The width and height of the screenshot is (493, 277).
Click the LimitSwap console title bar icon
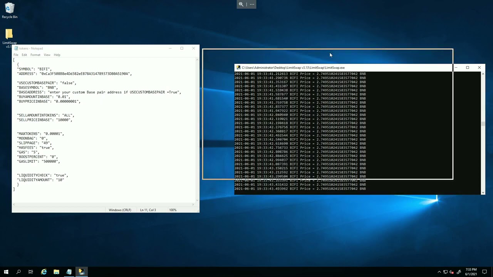[238, 68]
